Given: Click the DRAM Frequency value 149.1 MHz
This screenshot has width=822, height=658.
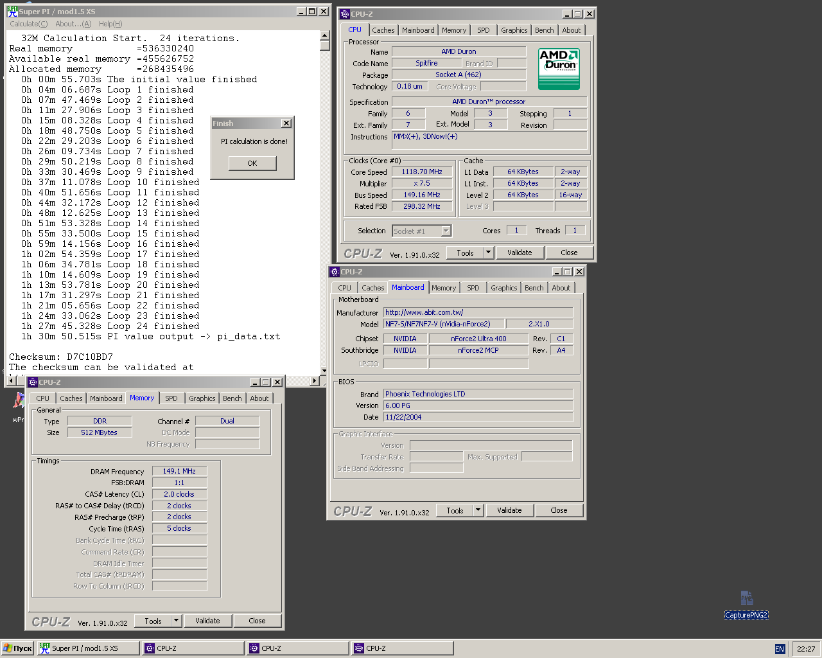Looking at the screenshot, I should pos(179,472).
